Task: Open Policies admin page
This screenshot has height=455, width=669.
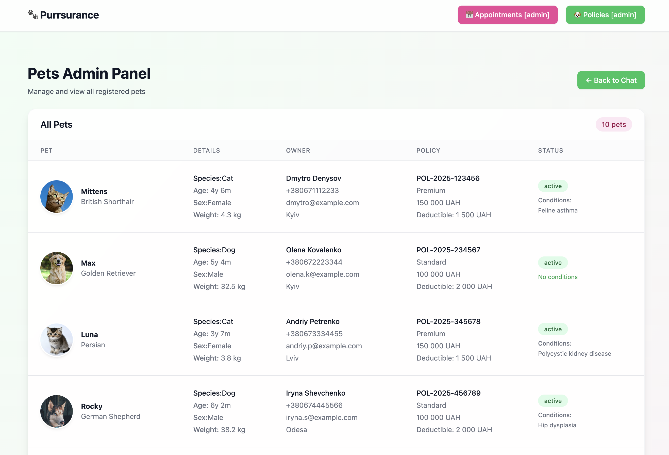Action: pos(605,15)
